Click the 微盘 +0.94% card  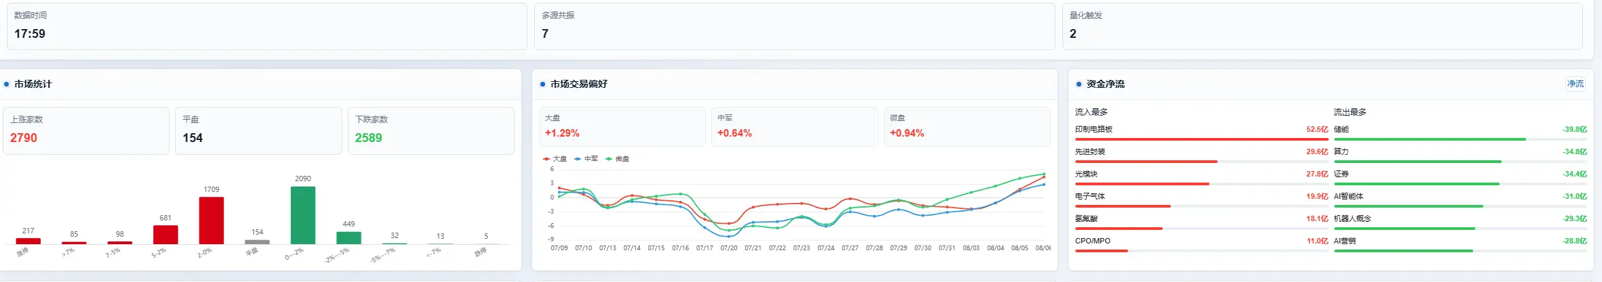(x=967, y=126)
